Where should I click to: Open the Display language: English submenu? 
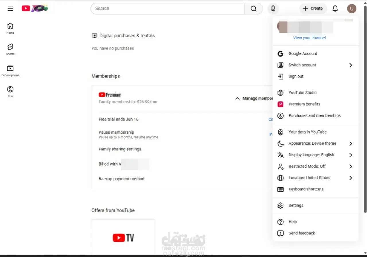[x=316, y=155]
